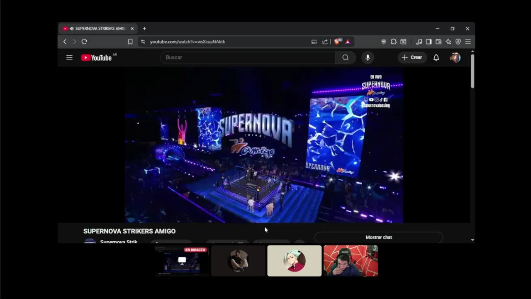The width and height of the screenshot is (531, 299).
Task: Open YouTube guide hamburger menu
Action: point(69,57)
